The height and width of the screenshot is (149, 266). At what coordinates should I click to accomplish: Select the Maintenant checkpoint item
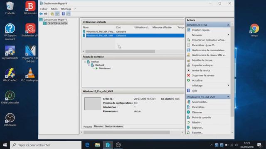click(105, 68)
